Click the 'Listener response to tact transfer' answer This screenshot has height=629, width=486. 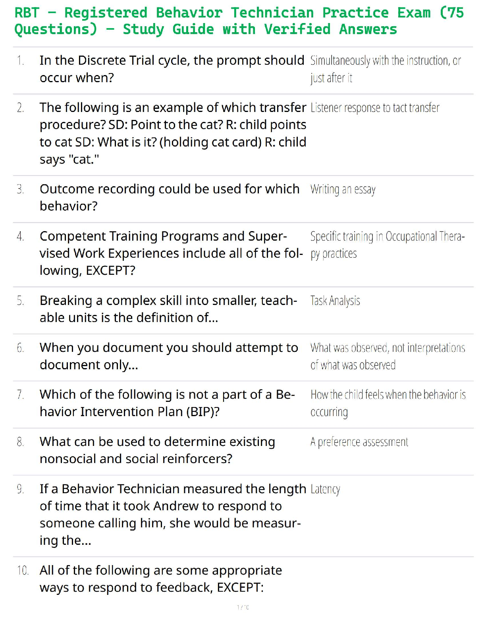pyautogui.click(x=375, y=108)
